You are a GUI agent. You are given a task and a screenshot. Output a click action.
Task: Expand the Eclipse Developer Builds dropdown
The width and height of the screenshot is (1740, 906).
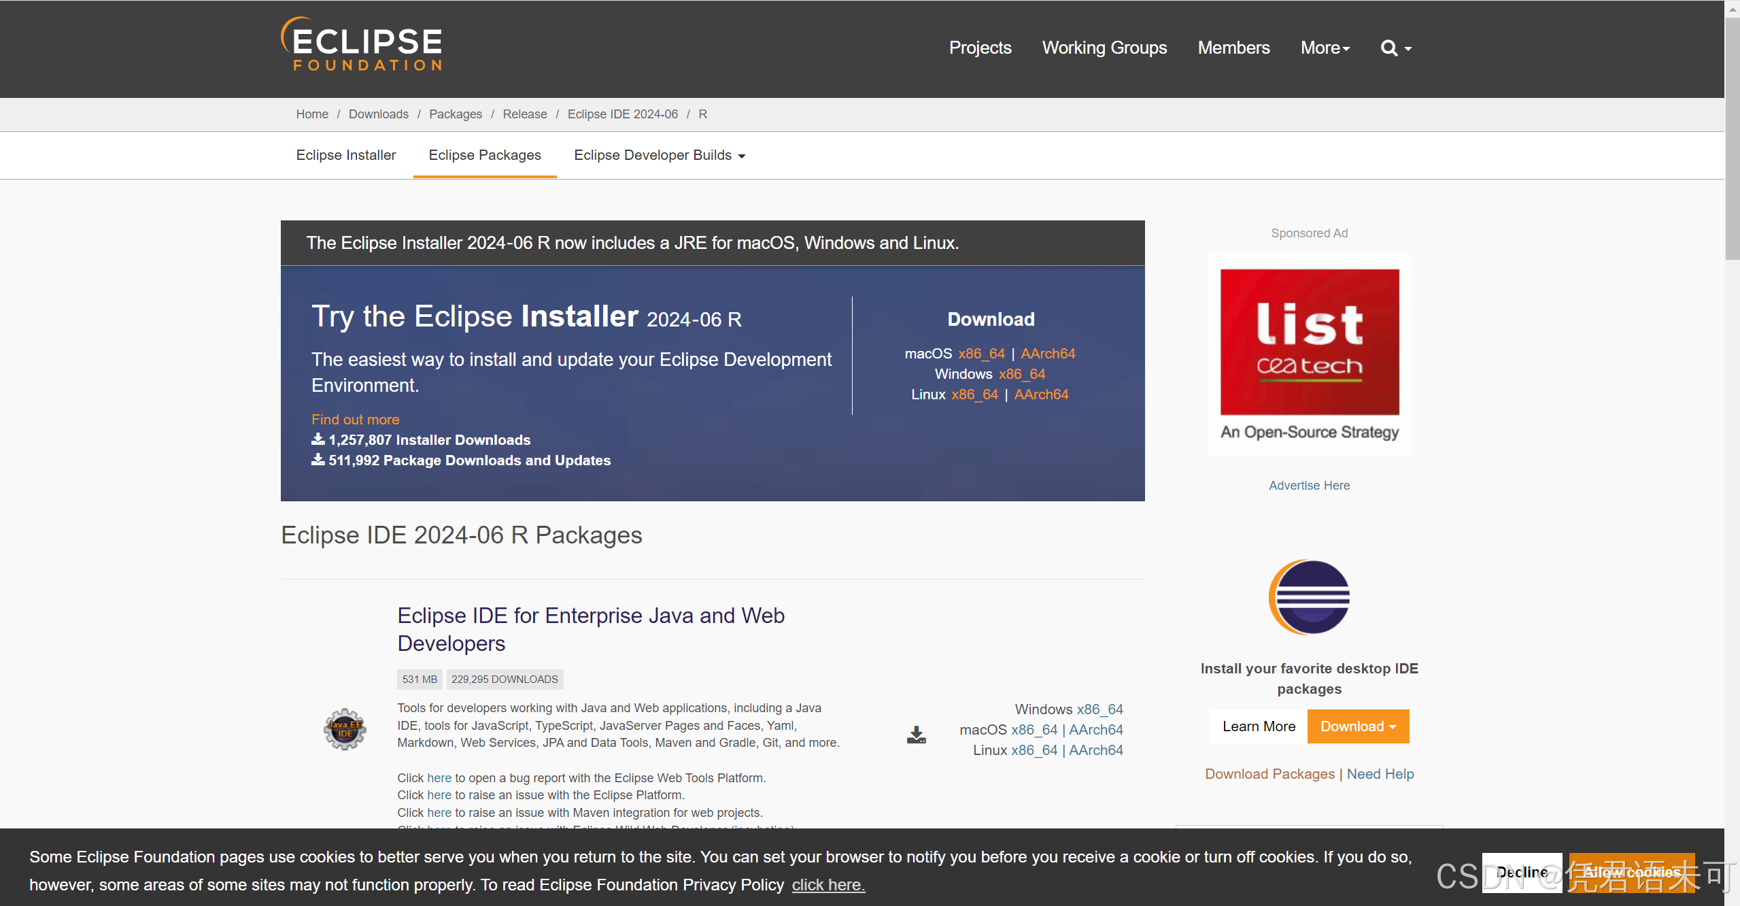[660, 155]
